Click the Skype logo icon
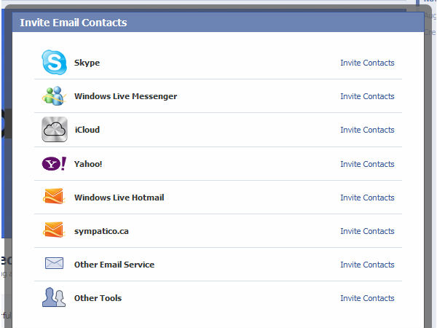This screenshot has height=328, width=437. click(54, 63)
